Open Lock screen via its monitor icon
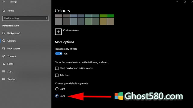This screenshot has height=108, width=193. (x=4, y=49)
